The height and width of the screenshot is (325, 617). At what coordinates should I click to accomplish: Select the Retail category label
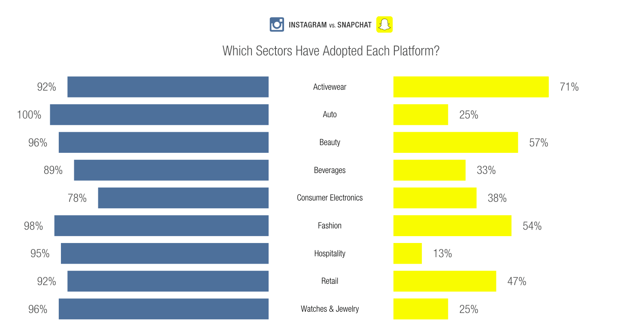click(x=330, y=281)
